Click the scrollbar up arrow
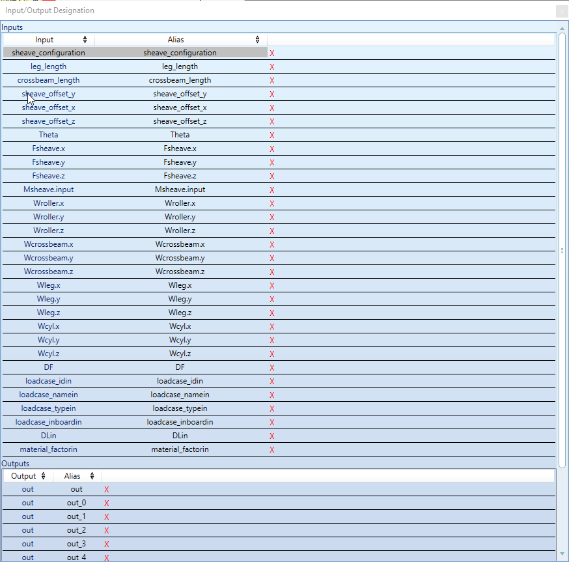Screen dimensions: 569x562 coord(562,27)
